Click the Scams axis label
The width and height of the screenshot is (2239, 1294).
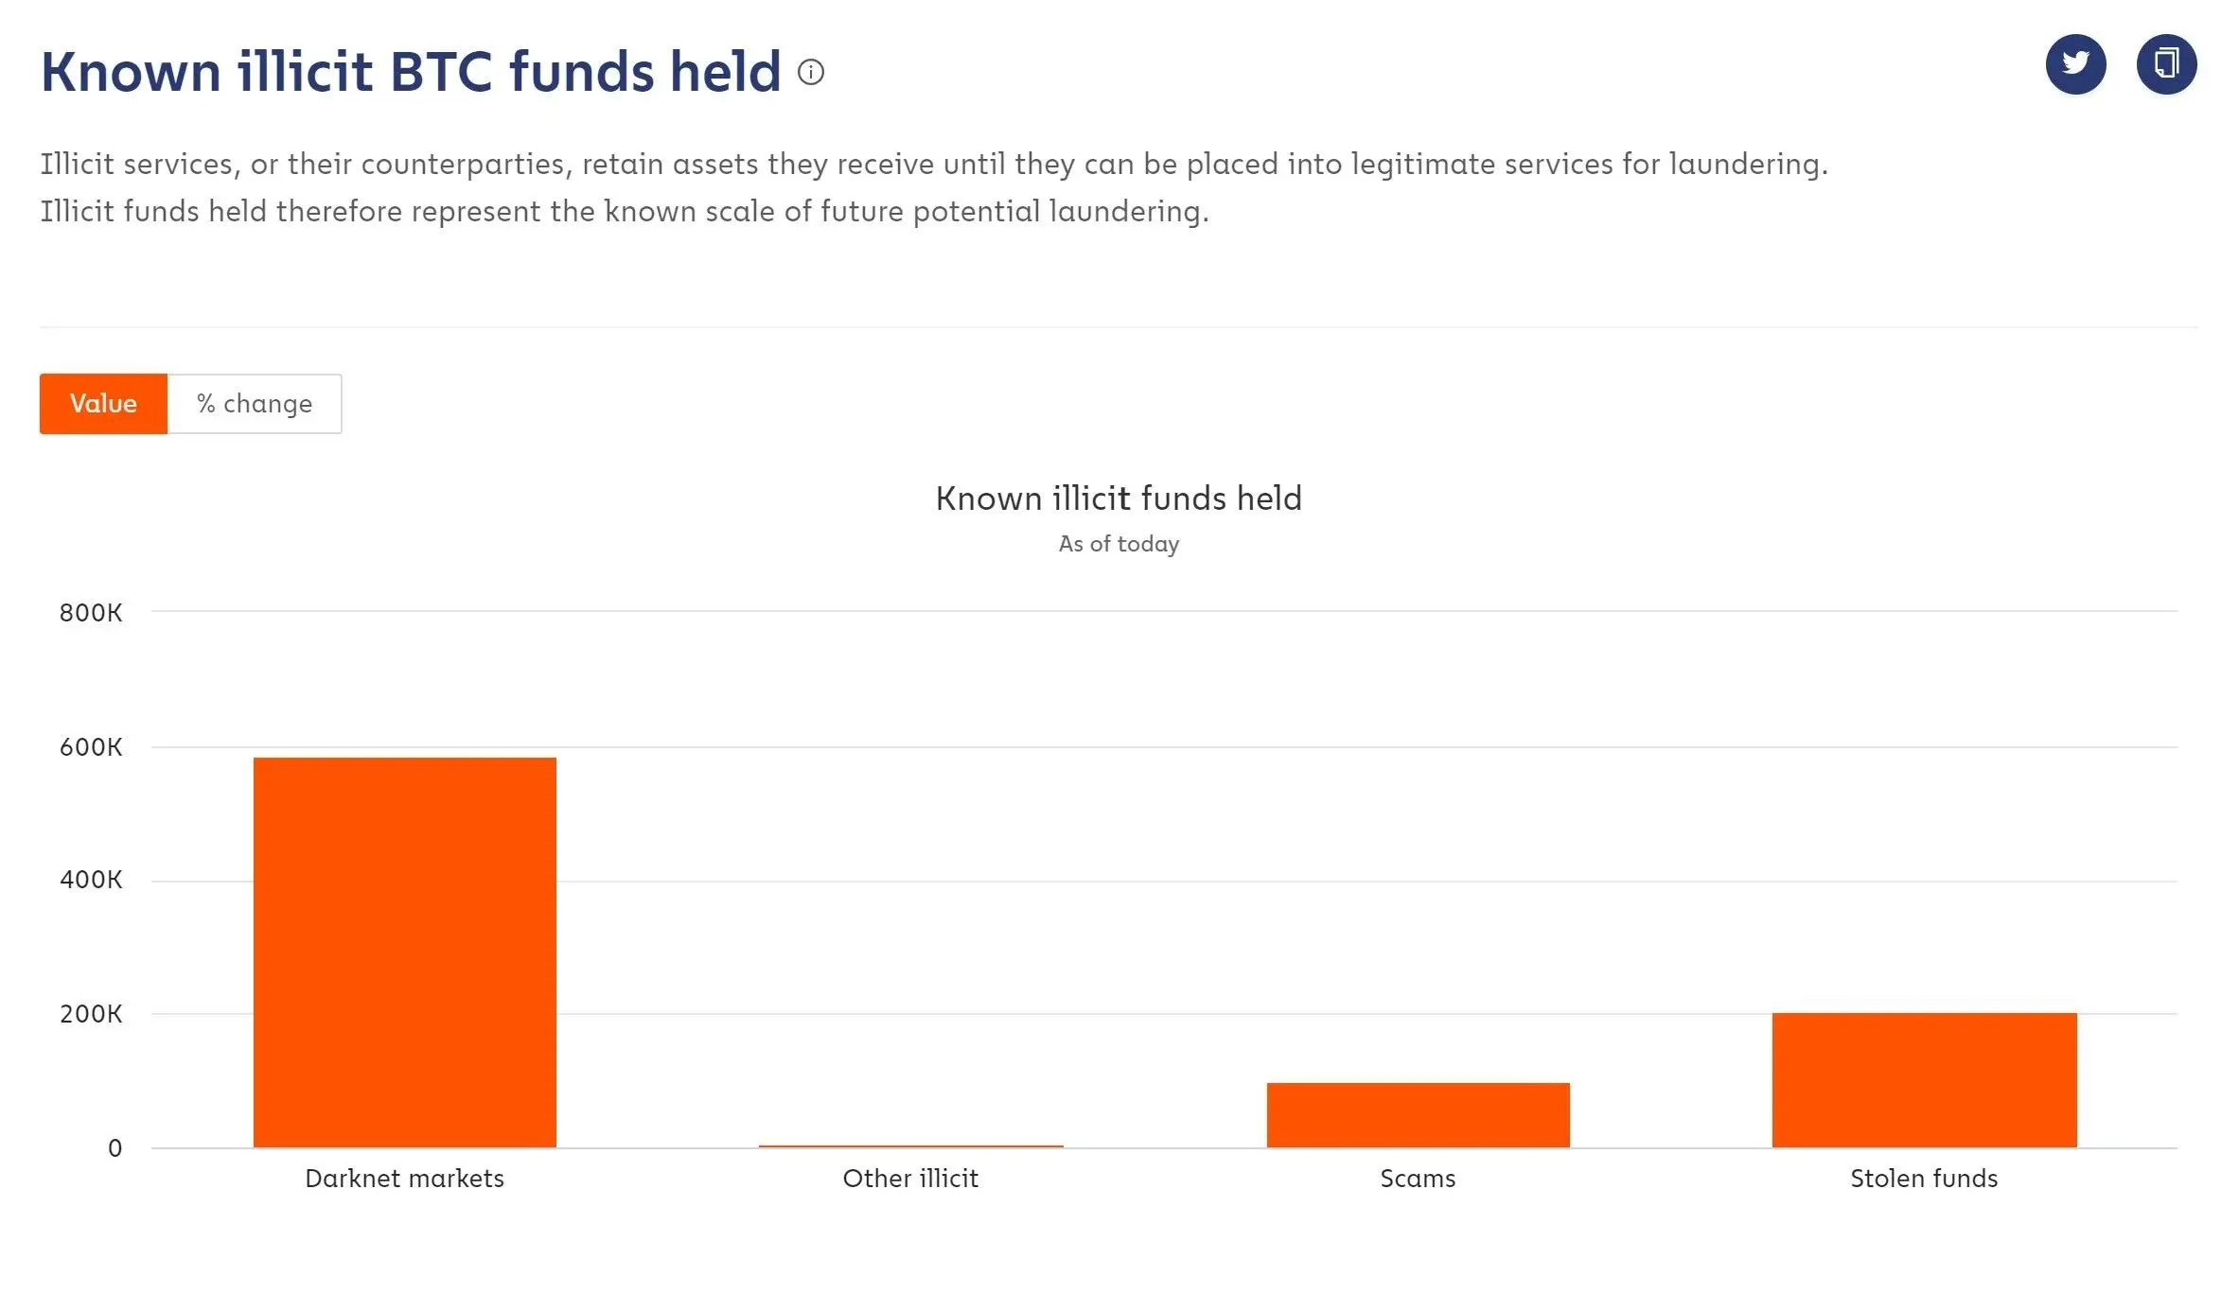pos(1418,1179)
